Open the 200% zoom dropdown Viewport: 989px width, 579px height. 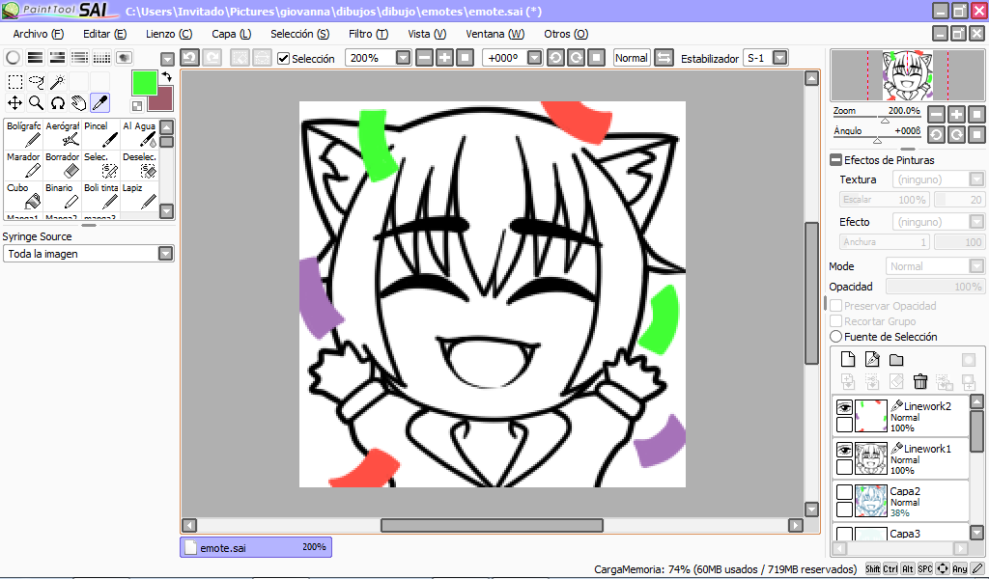(403, 58)
